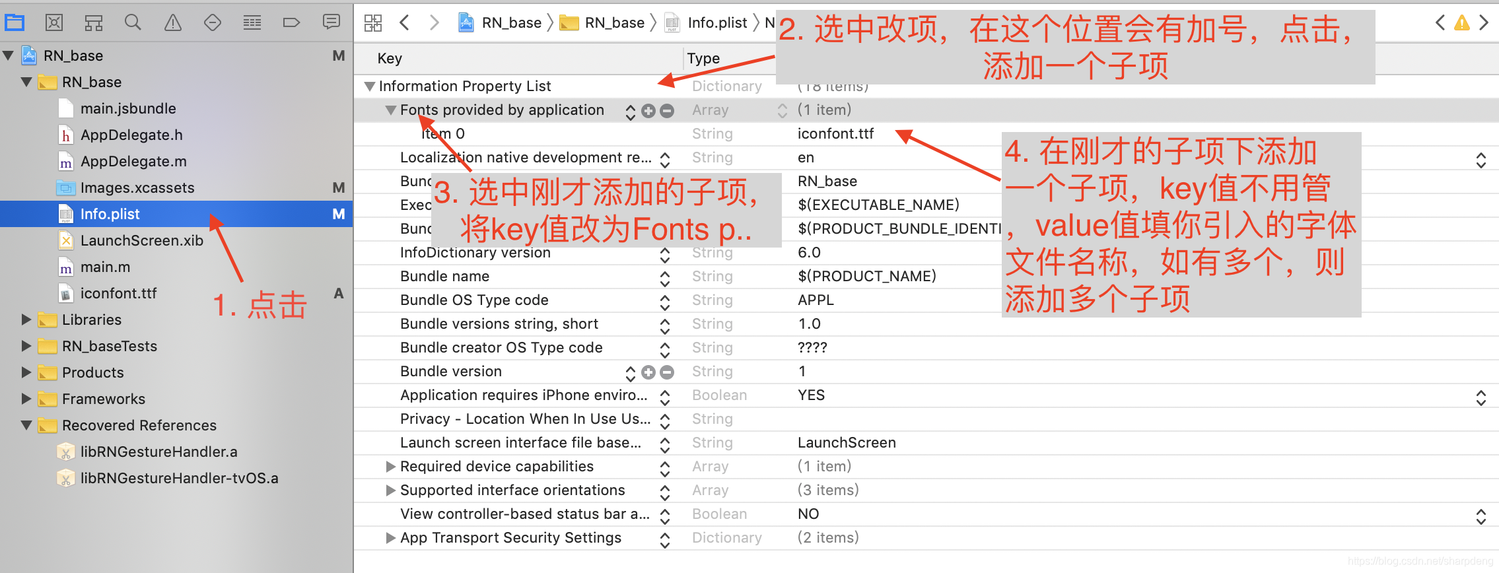Open value popup for Application requires iPhone environment
Viewport: 1499px width, 573px height.
point(1481,397)
